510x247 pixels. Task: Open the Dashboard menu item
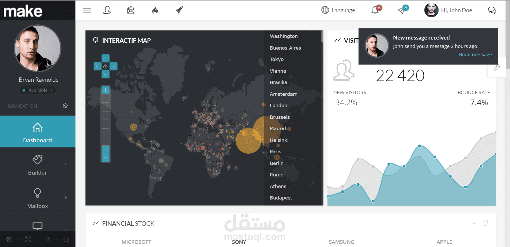coord(37,132)
